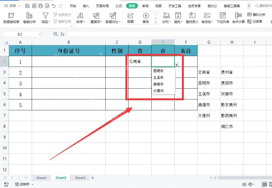Go to the last sheet navigation arrow

[x=26, y=178]
